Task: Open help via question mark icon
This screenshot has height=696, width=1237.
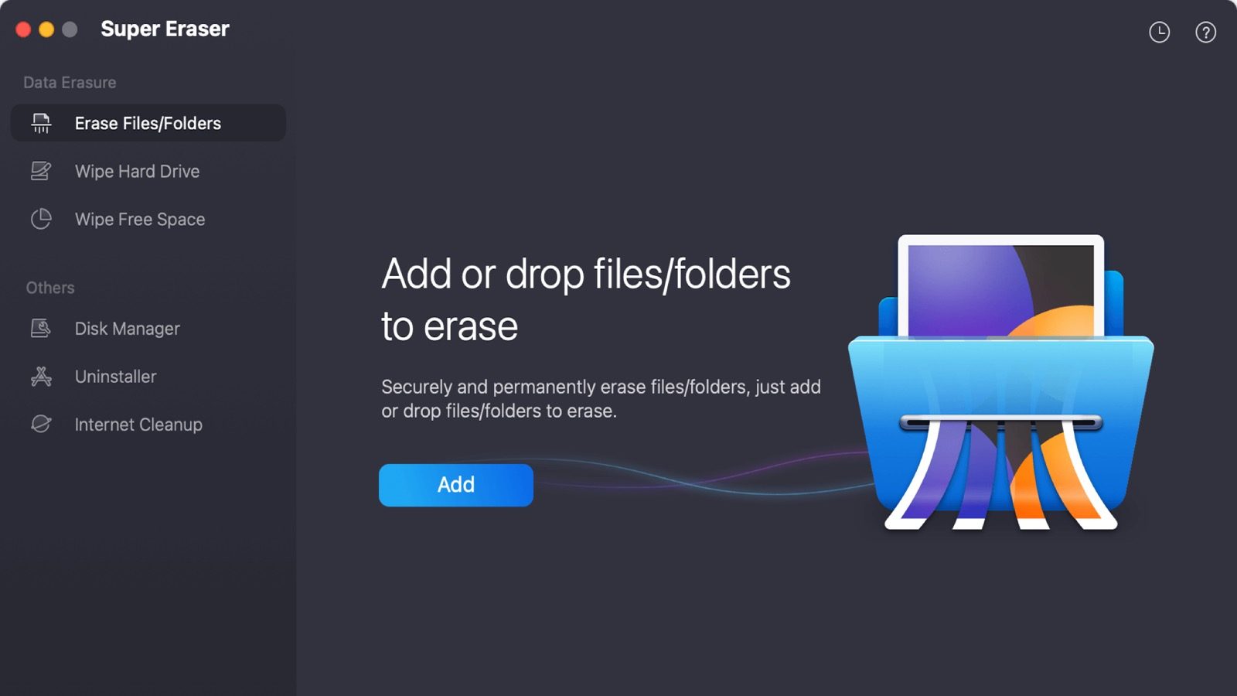Action: (1205, 32)
